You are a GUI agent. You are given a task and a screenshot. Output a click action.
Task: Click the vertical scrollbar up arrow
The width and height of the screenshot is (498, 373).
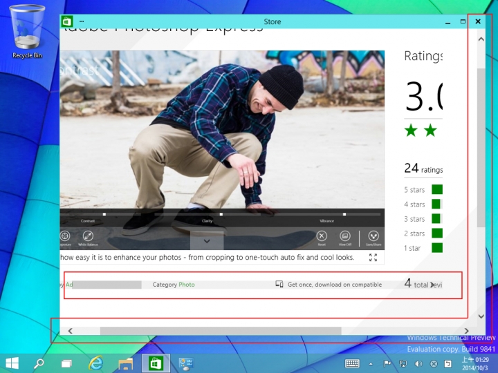click(481, 39)
